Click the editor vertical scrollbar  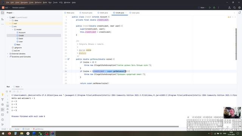click(x=236, y=44)
